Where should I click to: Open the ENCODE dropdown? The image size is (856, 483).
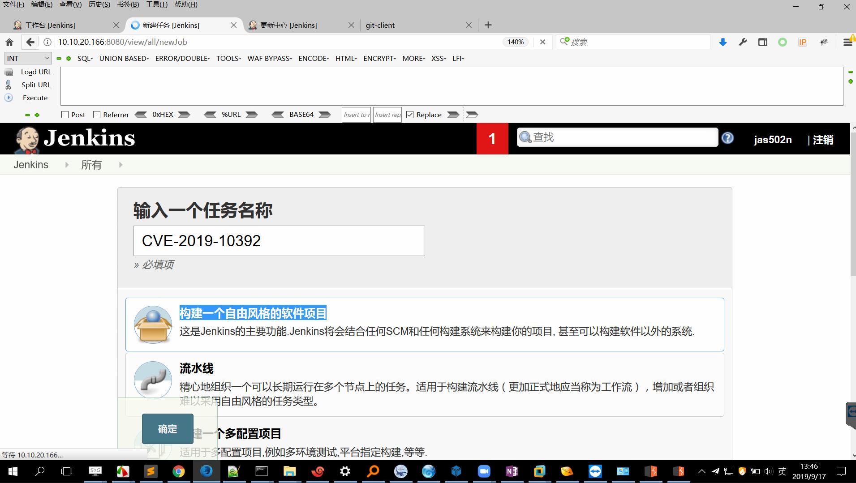314,58
